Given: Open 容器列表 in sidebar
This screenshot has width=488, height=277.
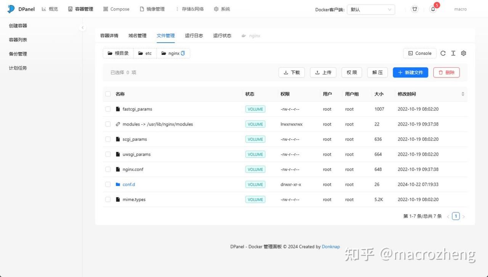Looking at the screenshot, I should 18,40.
